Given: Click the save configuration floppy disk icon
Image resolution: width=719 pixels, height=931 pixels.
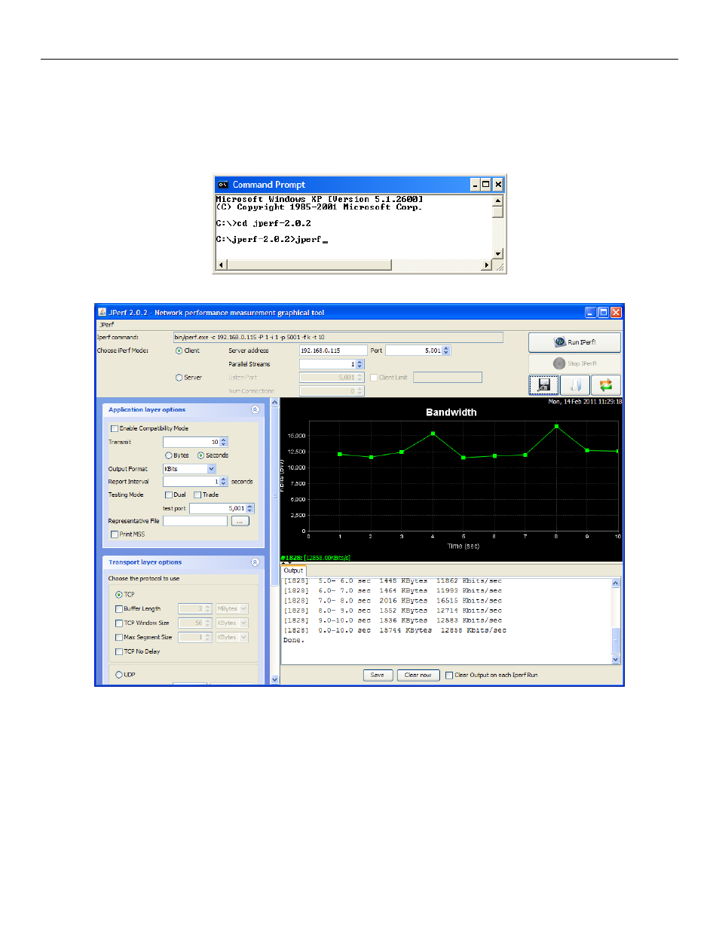Looking at the screenshot, I should point(543,385).
